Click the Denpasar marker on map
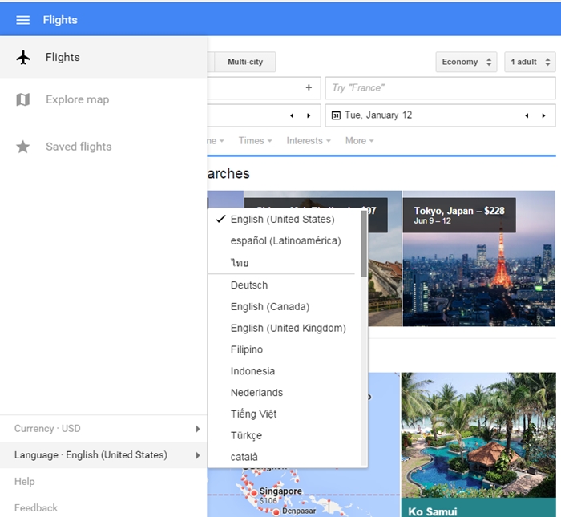The image size is (561, 517). point(276,512)
